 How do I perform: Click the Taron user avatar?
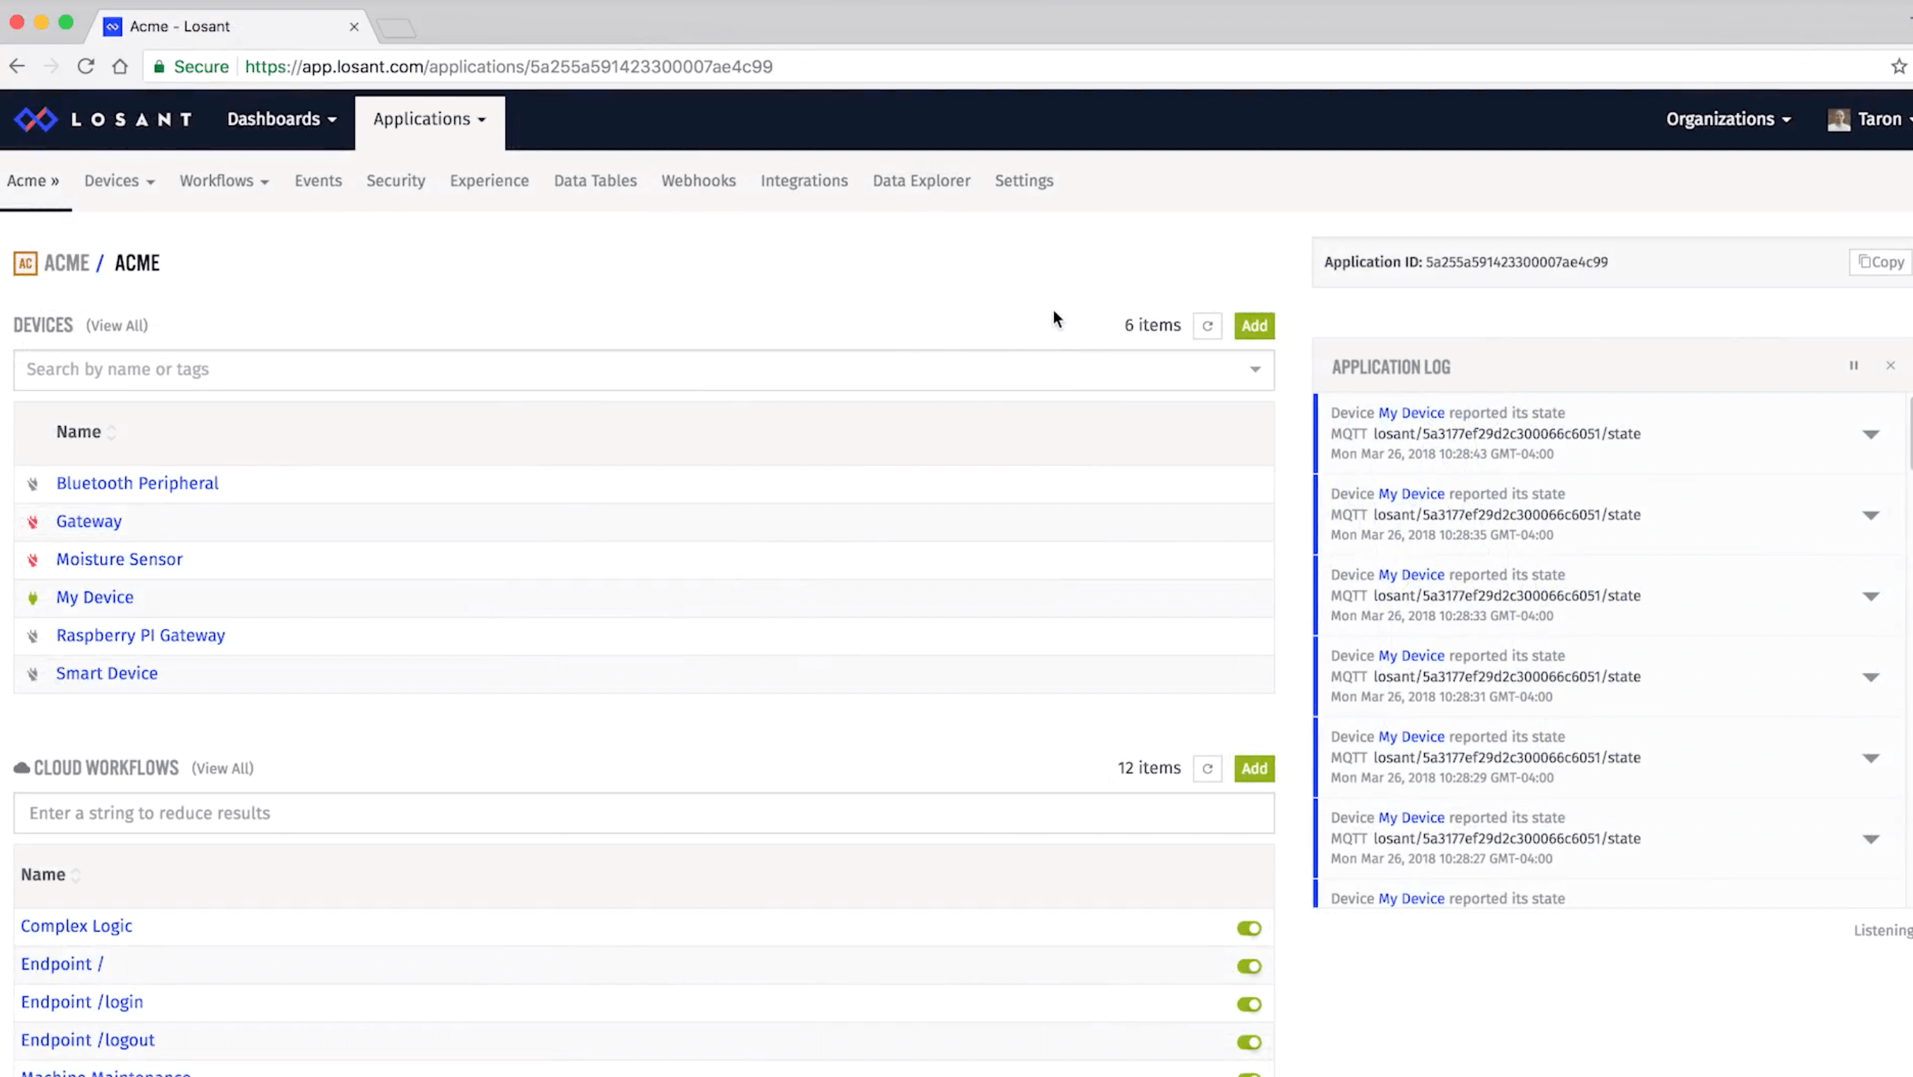tap(1839, 120)
